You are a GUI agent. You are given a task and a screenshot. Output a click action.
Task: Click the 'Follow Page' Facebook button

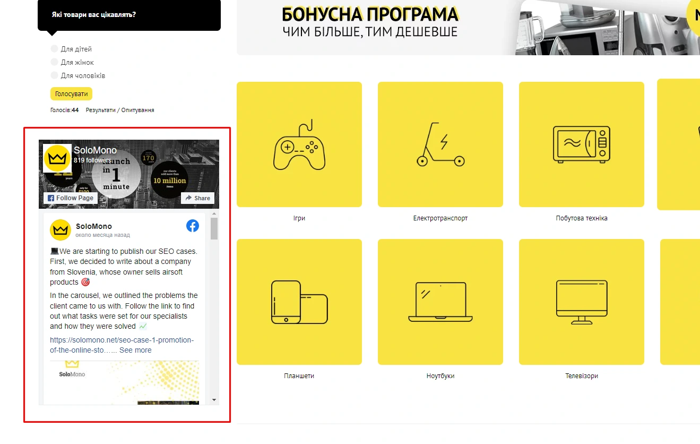(71, 198)
